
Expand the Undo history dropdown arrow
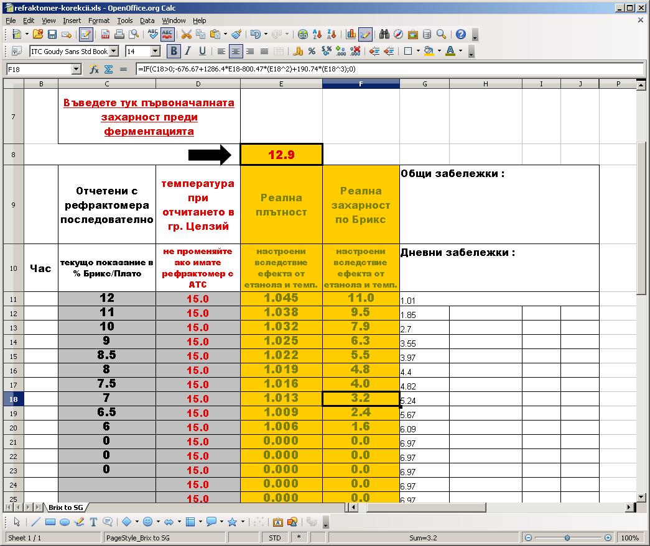click(x=266, y=34)
